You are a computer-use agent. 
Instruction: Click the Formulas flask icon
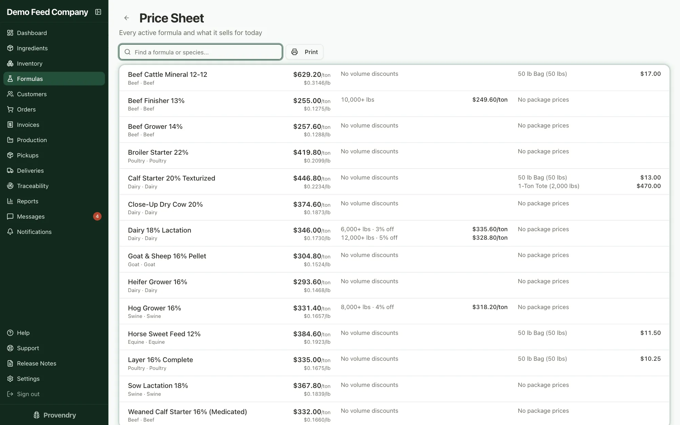point(10,79)
